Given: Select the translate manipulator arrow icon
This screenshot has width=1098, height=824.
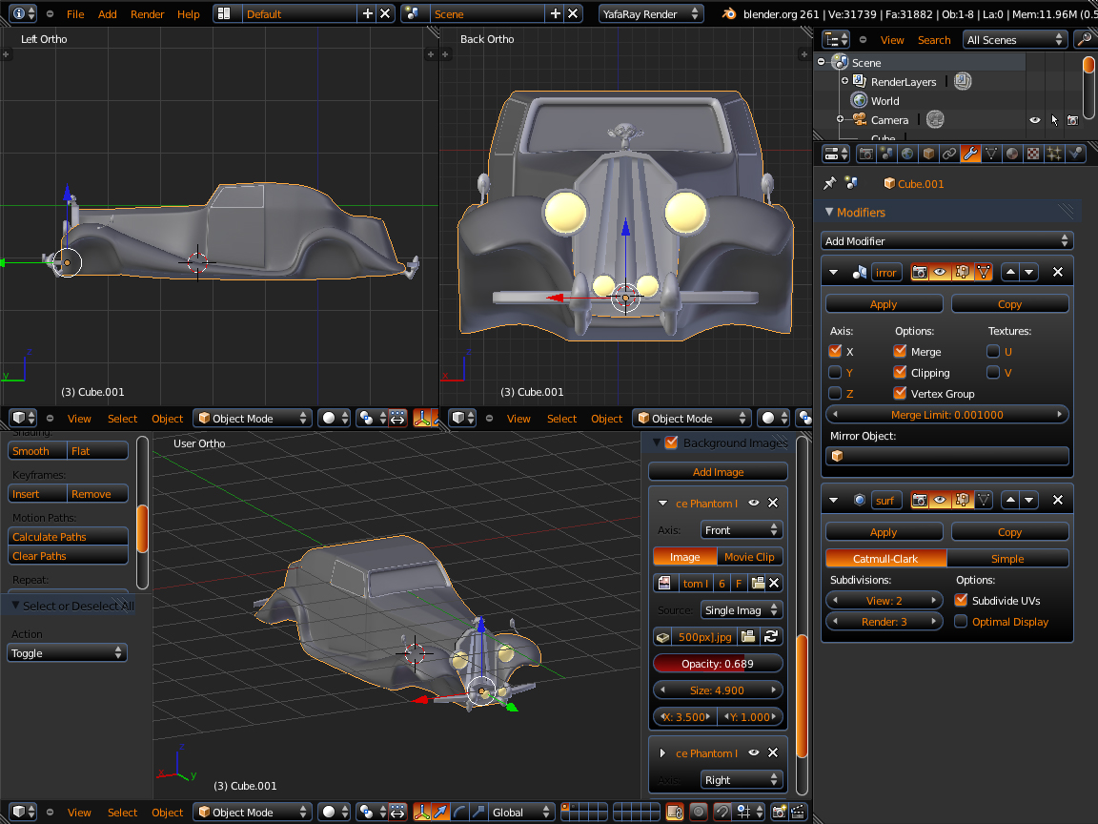Looking at the screenshot, I should 440,813.
